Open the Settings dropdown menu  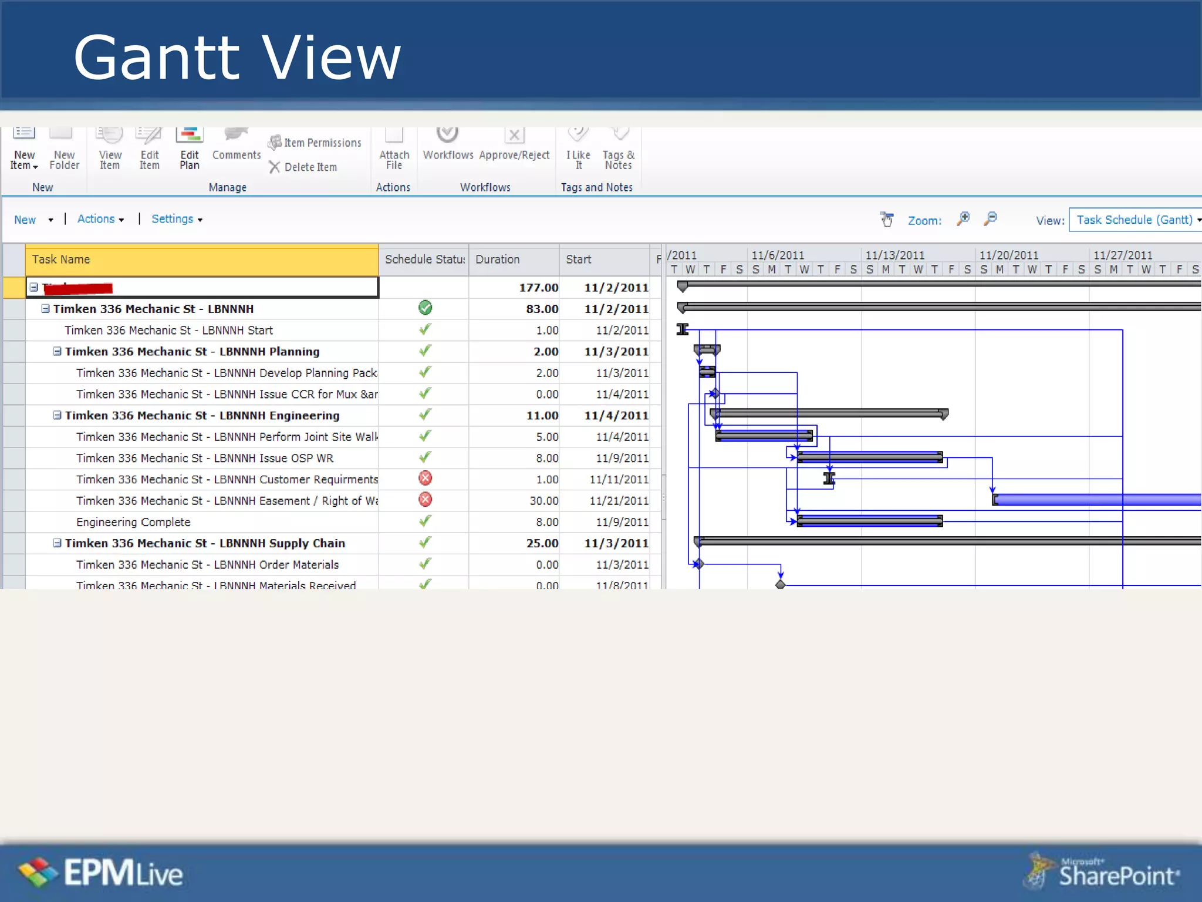(x=177, y=219)
